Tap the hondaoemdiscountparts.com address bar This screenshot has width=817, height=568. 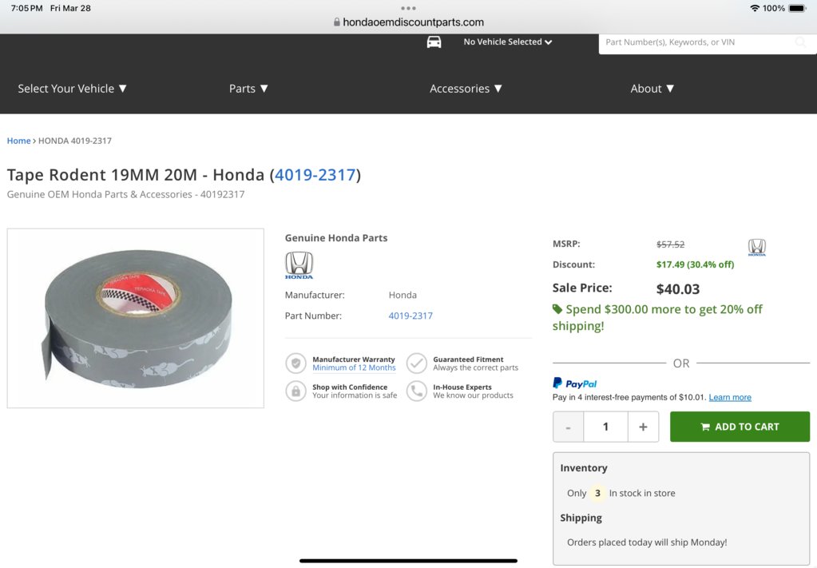click(409, 22)
